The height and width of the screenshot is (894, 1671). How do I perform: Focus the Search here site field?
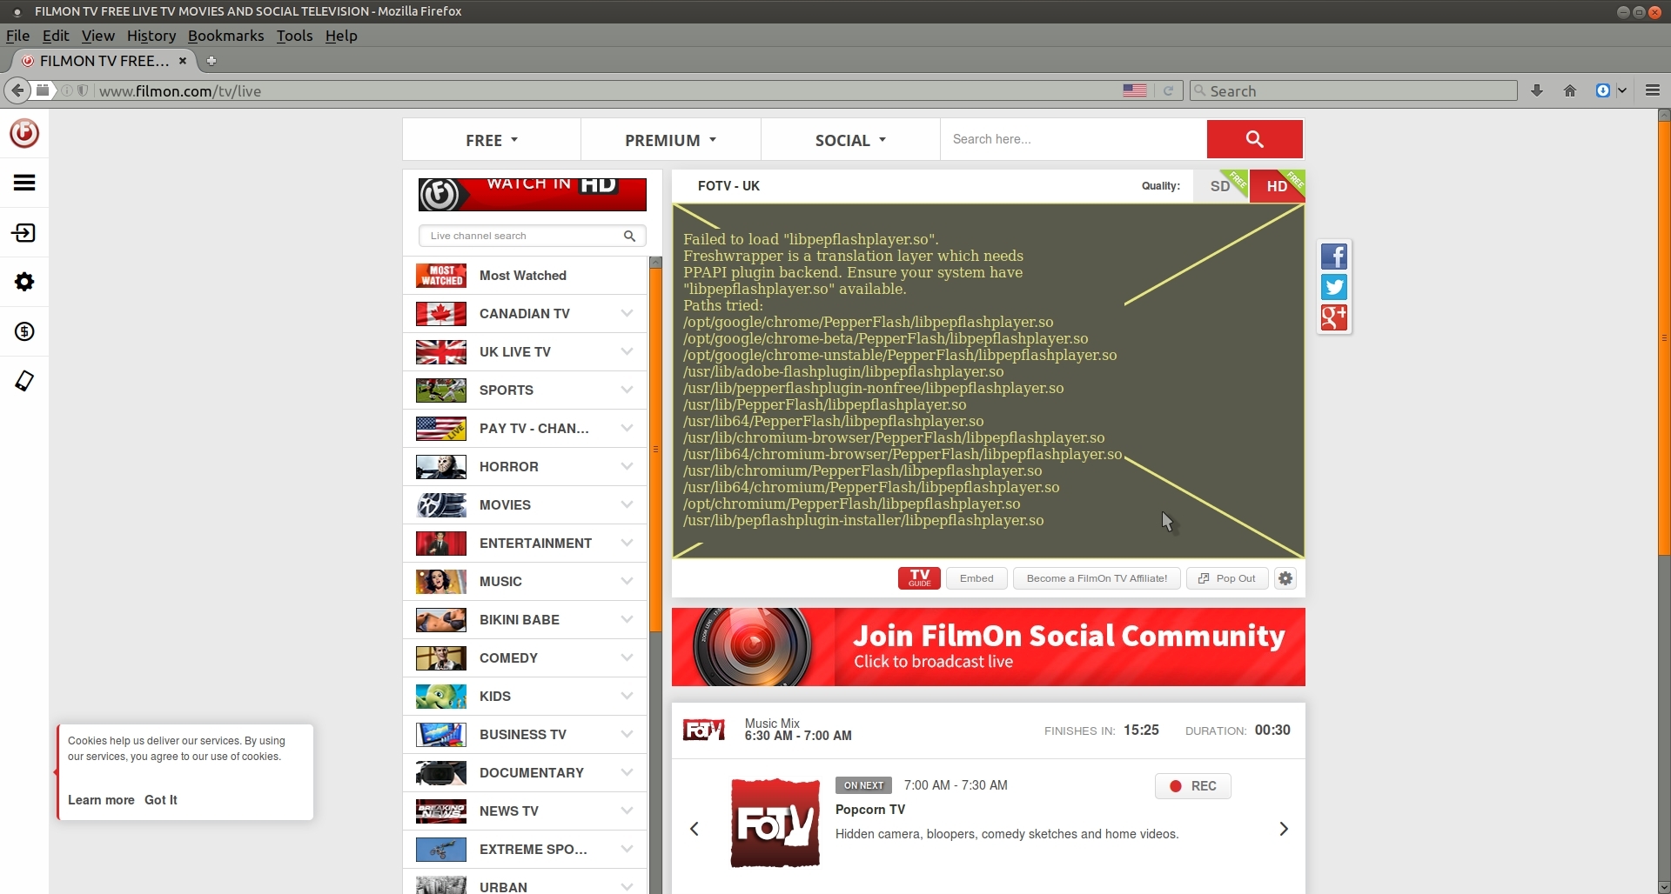coord(1073,139)
